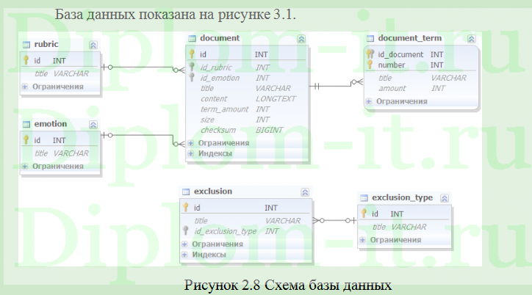
Task: Click primary key icon of exclusion_type id
Action: pos(364,214)
